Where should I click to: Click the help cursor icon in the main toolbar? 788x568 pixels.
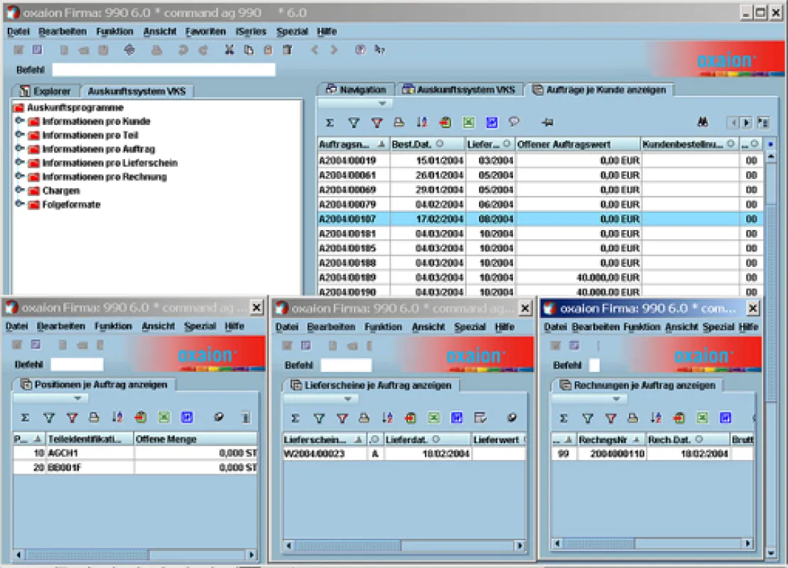click(x=380, y=50)
